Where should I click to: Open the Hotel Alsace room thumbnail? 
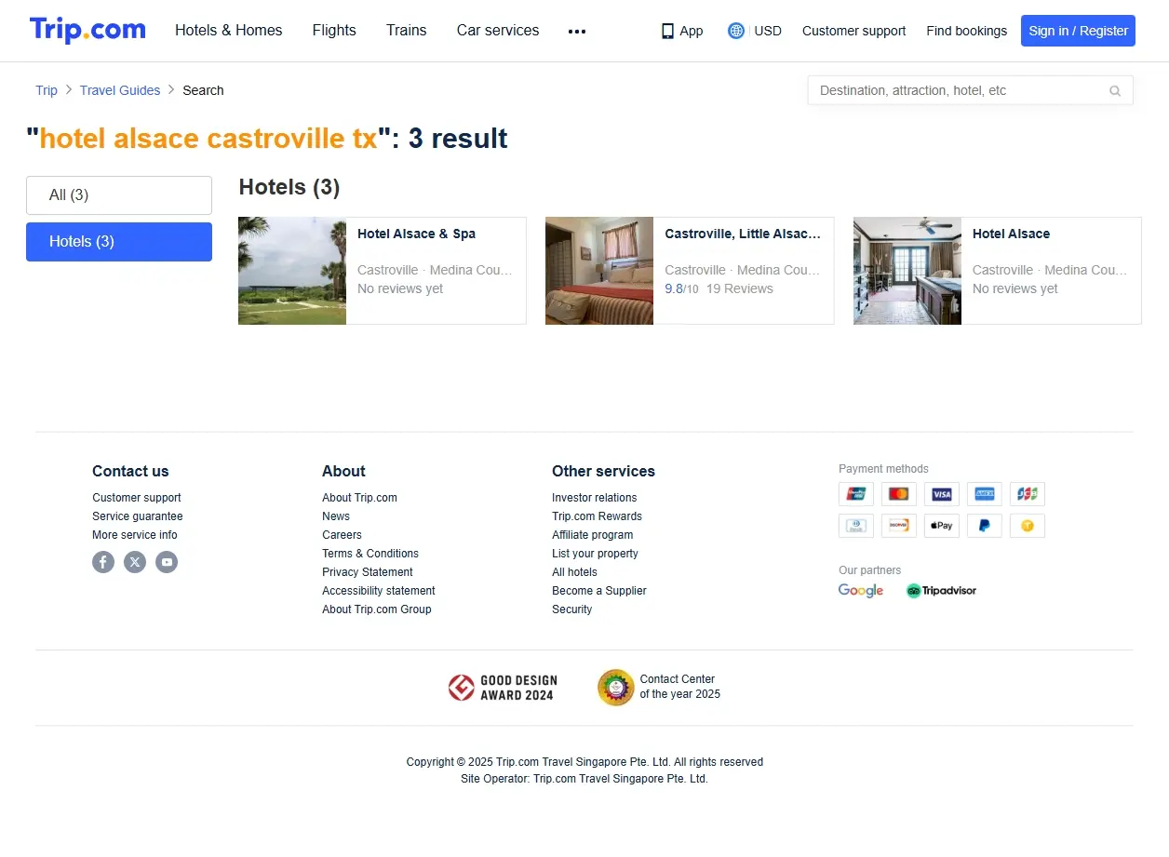(907, 271)
